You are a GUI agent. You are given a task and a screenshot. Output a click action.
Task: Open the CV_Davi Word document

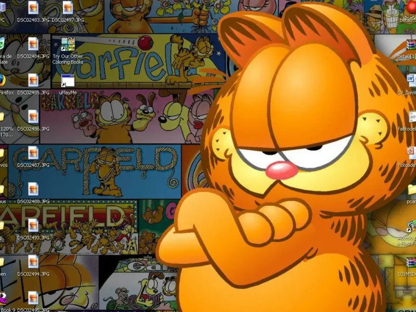pos(411,81)
